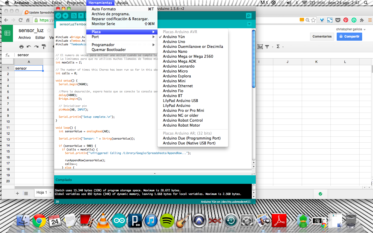Click cell A1 containing sensor
The width and height of the screenshot is (373, 233).
tap(28, 68)
